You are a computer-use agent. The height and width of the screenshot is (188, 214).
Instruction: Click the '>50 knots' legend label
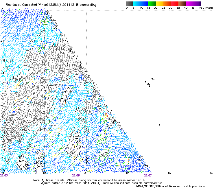[x=206, y=8]
